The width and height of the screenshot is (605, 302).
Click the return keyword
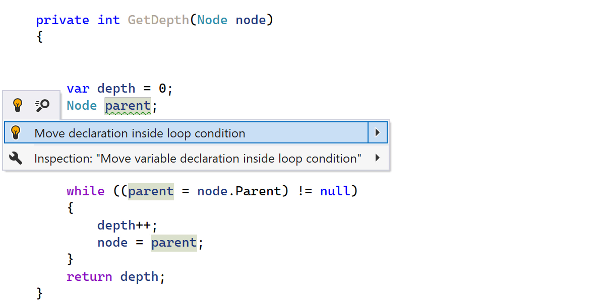(89, 277)
